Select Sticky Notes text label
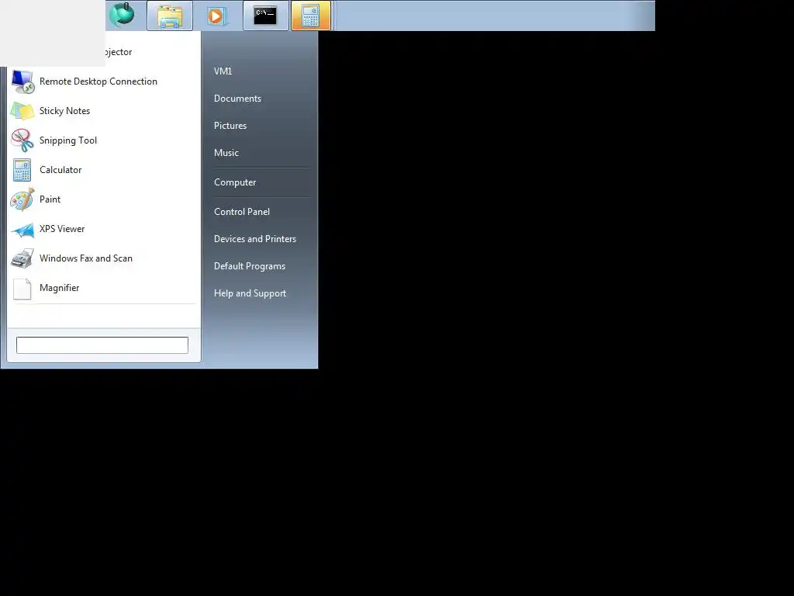Screen dimensions: 794x596 tap(65, 111)
